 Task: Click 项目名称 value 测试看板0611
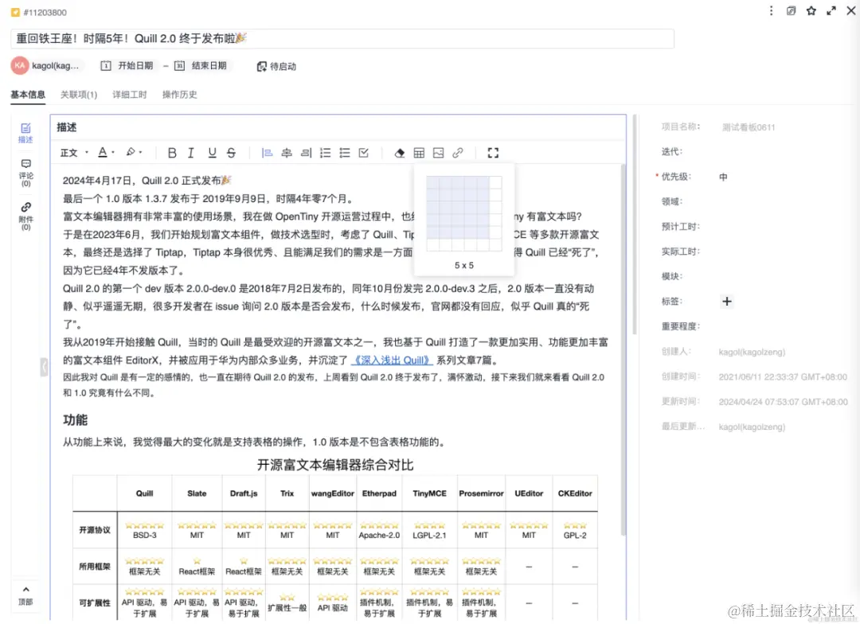tap(748, 127)
